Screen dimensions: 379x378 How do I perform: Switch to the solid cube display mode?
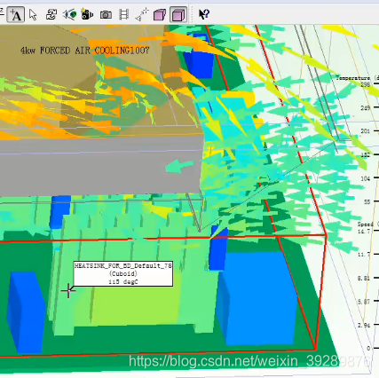pyautogui.click(x=160, y=15)
